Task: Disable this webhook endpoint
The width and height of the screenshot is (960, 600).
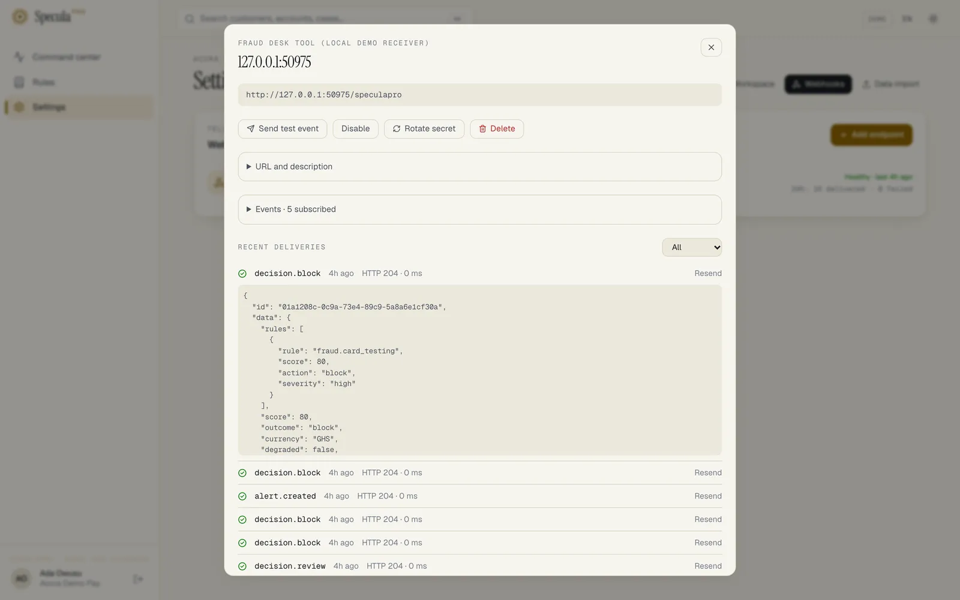Action: tap(355, 128)
